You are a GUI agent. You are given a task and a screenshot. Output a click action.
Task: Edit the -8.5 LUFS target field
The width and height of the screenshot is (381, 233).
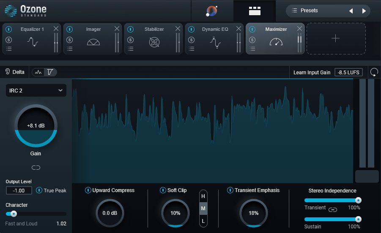[x=348, y=73]
